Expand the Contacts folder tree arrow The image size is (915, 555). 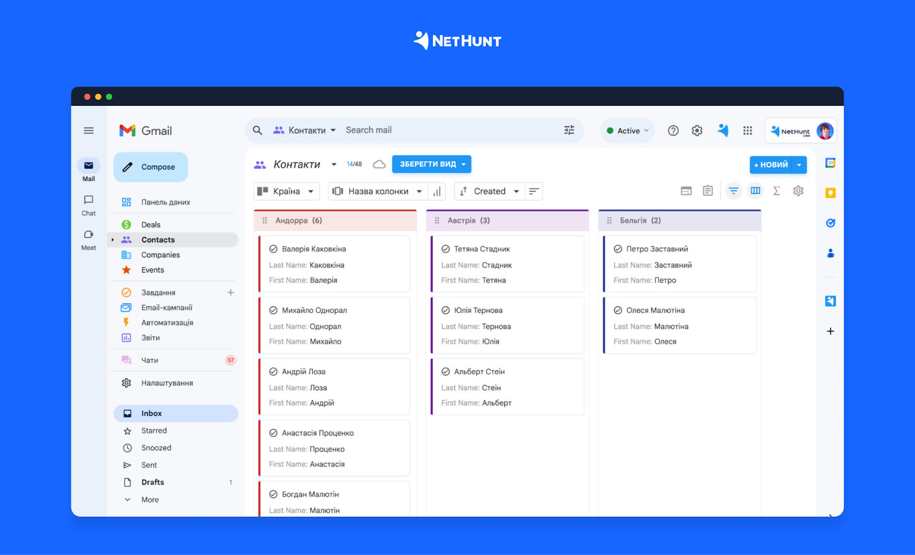(x=113, y=240)
